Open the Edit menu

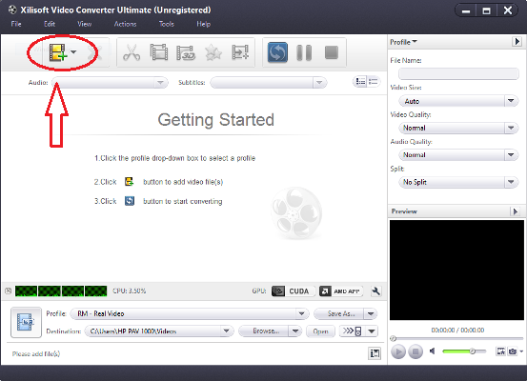(50, 24)
